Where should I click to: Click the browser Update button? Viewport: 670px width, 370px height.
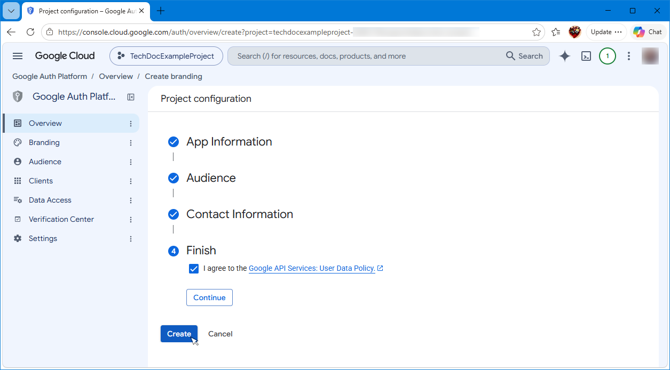tap(606, 32)
